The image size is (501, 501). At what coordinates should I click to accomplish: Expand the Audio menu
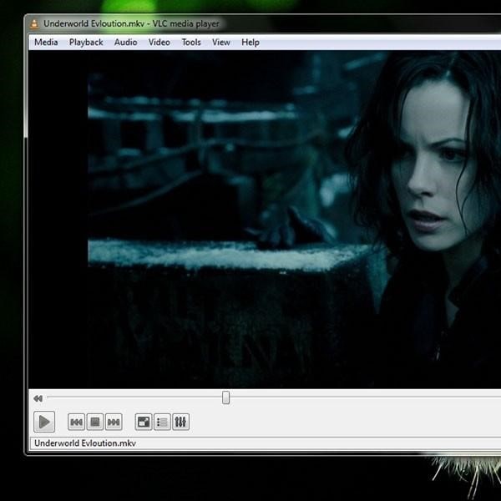(125, 43)
